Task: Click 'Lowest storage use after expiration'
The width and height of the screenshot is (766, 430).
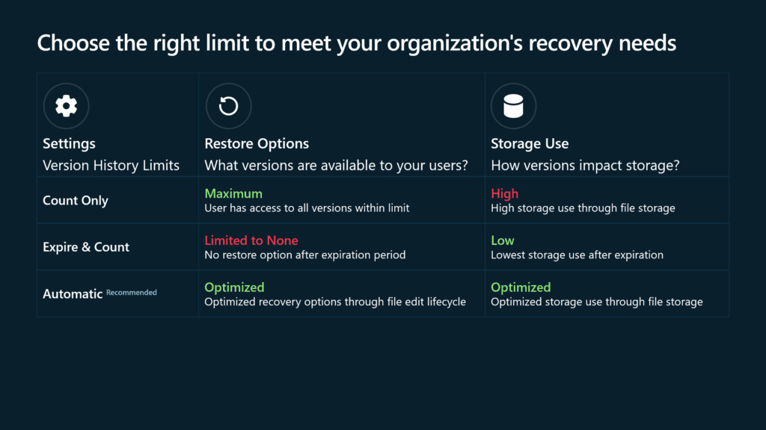Action: point(577,255)
